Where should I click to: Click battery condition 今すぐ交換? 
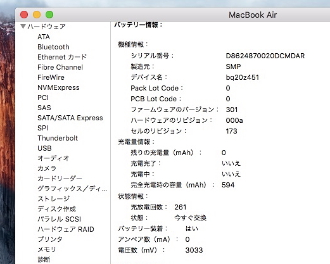click(190, 218)
